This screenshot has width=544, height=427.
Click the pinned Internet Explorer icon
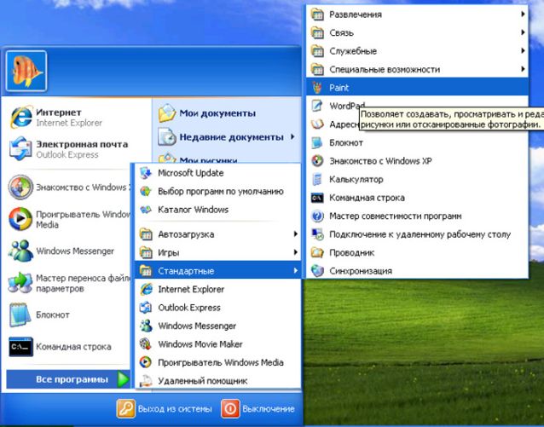pos(21,118)
